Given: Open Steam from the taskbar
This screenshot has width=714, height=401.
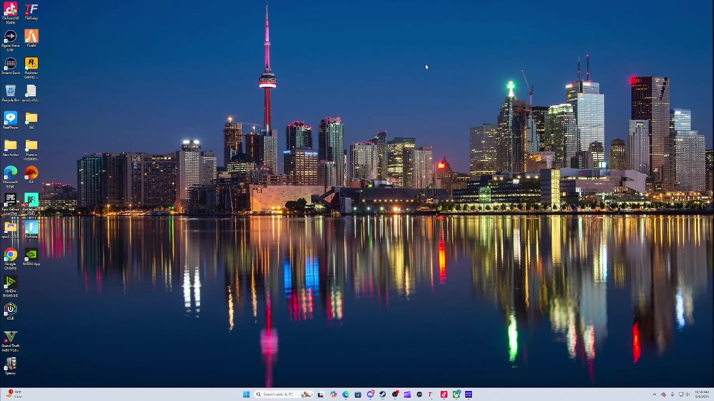Looking at the screenshot, I should [383, 394].
